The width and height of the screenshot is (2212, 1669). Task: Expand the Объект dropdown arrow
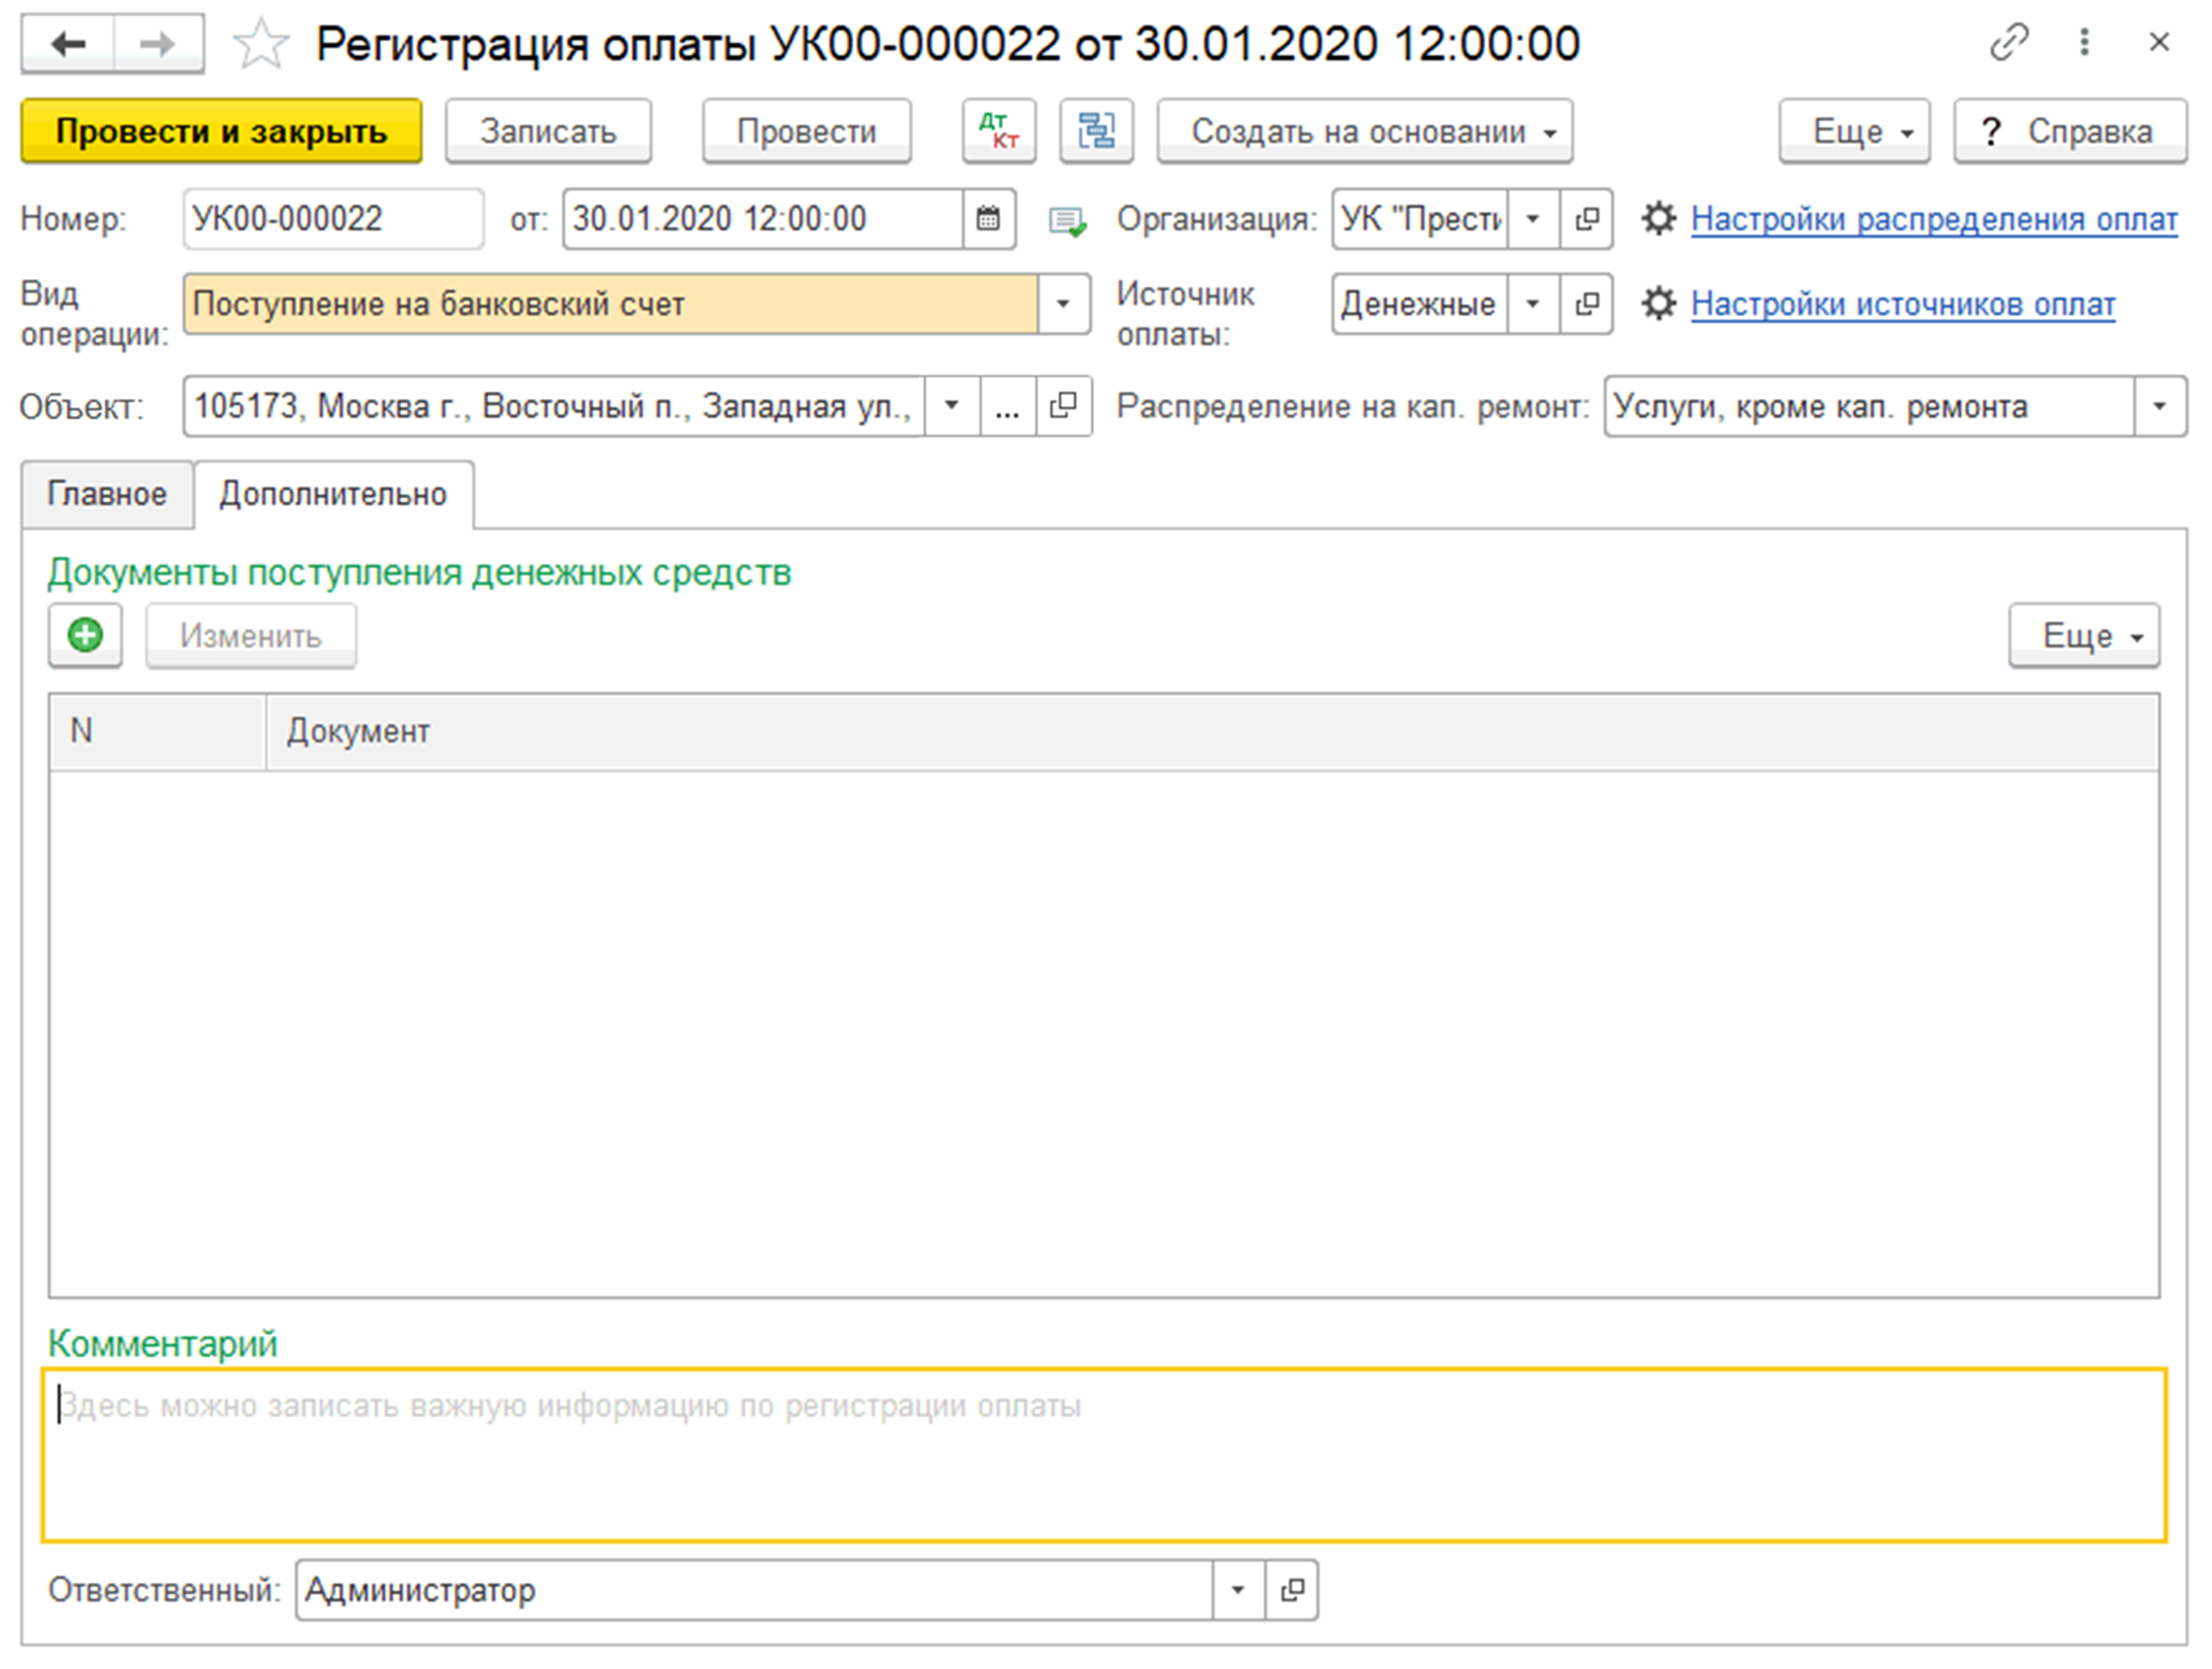952,406
